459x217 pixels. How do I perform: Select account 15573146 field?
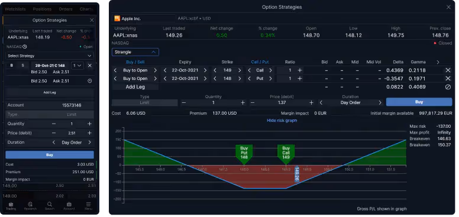50,105
